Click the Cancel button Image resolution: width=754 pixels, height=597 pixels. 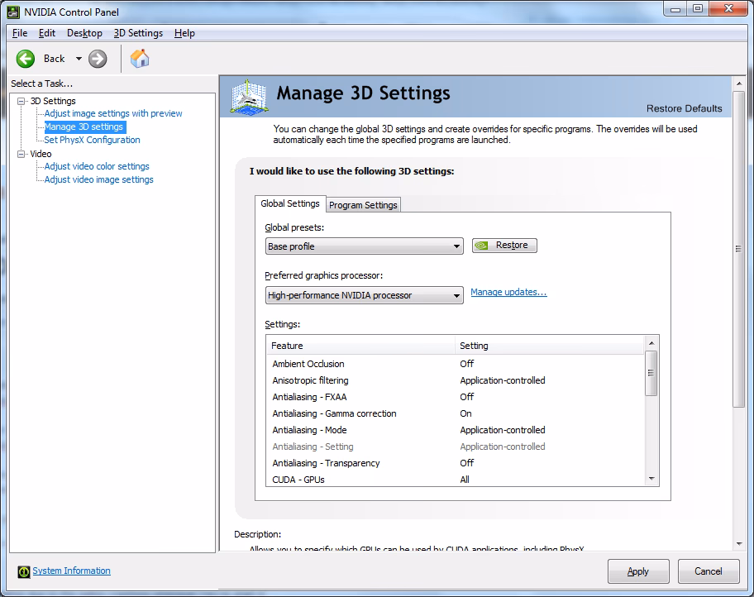[709, 571]
